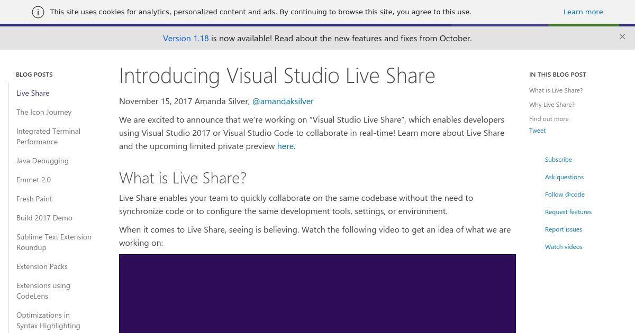635x333 pixels.
Task: Jump to What is Live Share? section
Action: 556,90
